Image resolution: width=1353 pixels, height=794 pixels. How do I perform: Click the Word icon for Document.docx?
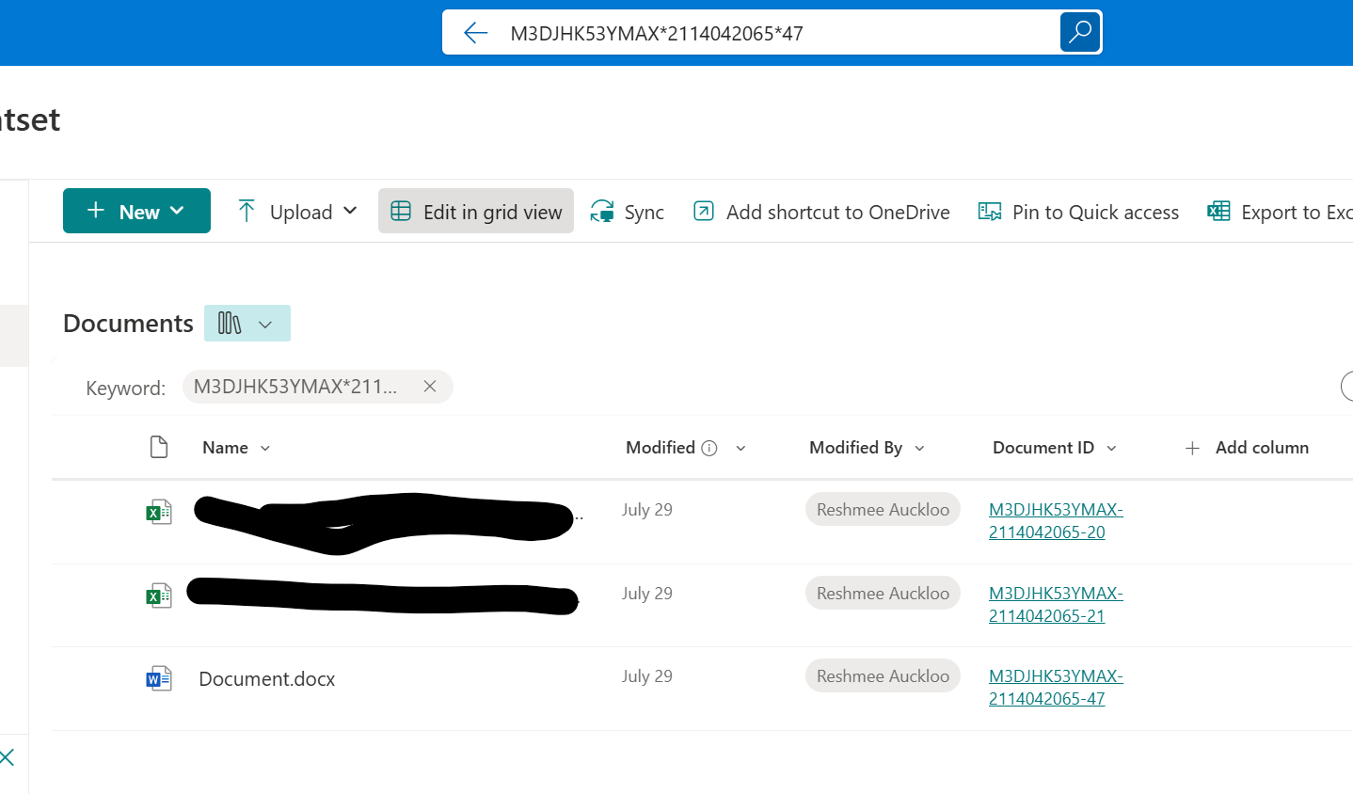(159, 678)
